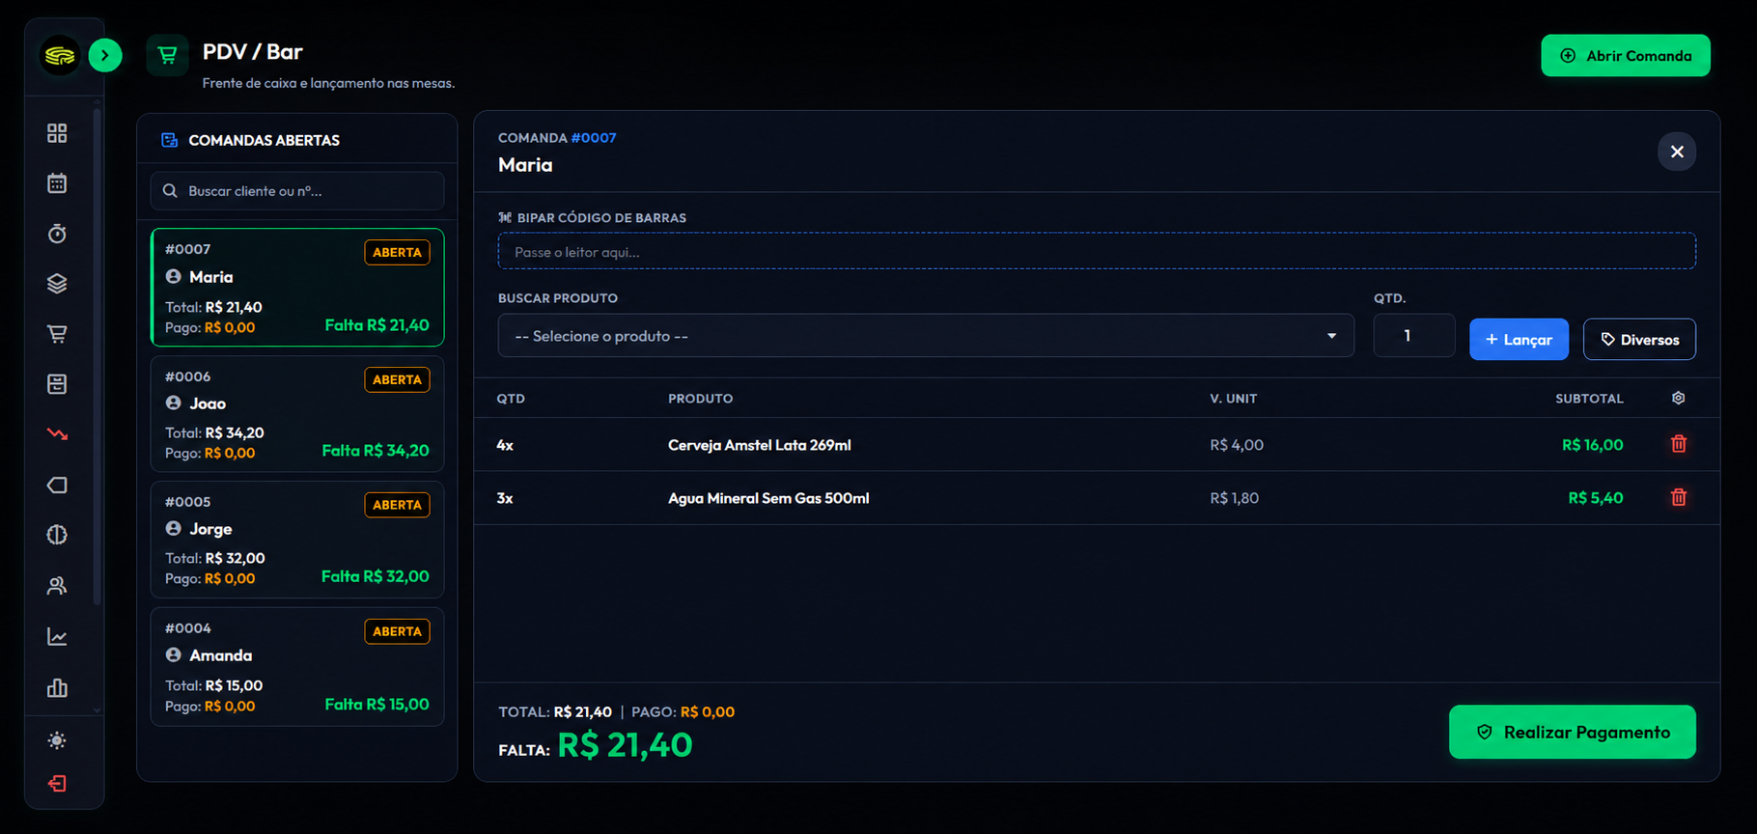The width and height of the screenshot is (1757, 834).
Task: Click the large FALTA R$ 21,40 amount
Action: tap(625, 745)
